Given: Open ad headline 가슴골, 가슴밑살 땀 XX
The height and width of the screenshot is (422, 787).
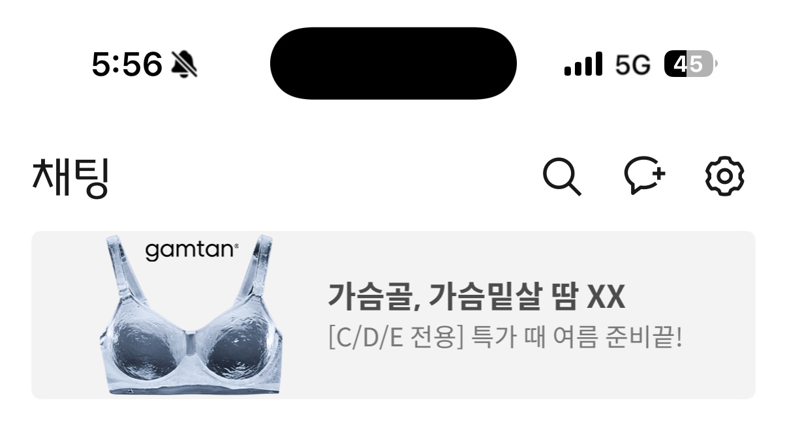Looking at the screenshot, I should (476, 297).
